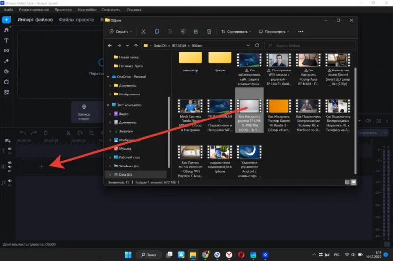Click the Crop tool above the timeline
Screen dimensions: 393x261
(x=91, y=133)
